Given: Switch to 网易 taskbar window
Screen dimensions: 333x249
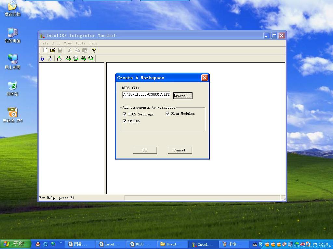Looking at the screenshot, I should tap(79, 244).
